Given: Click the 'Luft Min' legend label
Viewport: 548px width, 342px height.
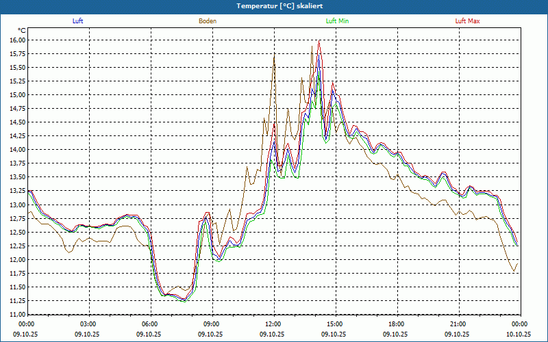Looking at the screenshot, I should pyautogui.click(x=337, y=21).
